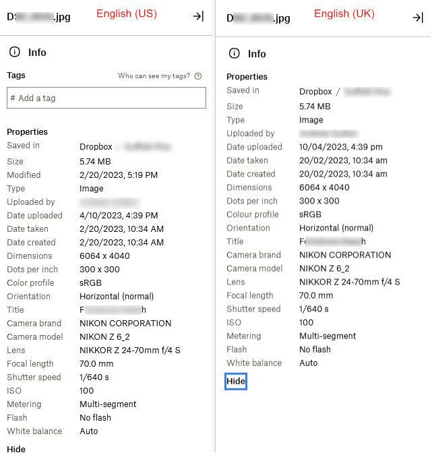
Task: Open the Dropbox link in the right Saved in row
Action: click(315, 91)
